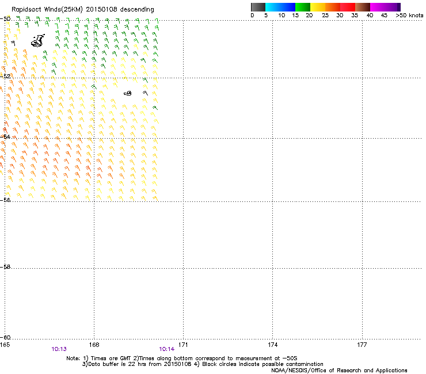Screen dimensions: 426x374
Task: Click the purple '10:13' swath time label
Action: pyautogui.click(x=59, y=349)
